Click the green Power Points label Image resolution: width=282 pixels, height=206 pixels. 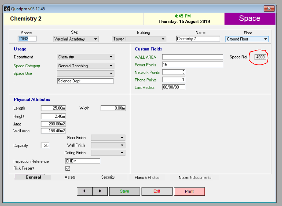click(145, 65)
